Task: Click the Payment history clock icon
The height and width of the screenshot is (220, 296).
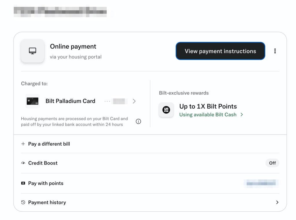Action: click(23, 202)
